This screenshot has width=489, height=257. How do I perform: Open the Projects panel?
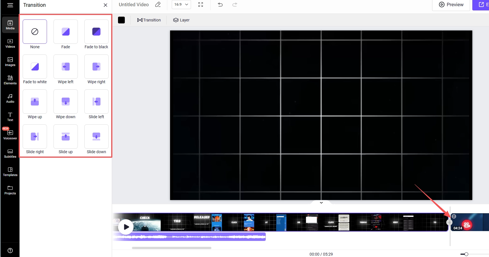click(x=10, y=190)
